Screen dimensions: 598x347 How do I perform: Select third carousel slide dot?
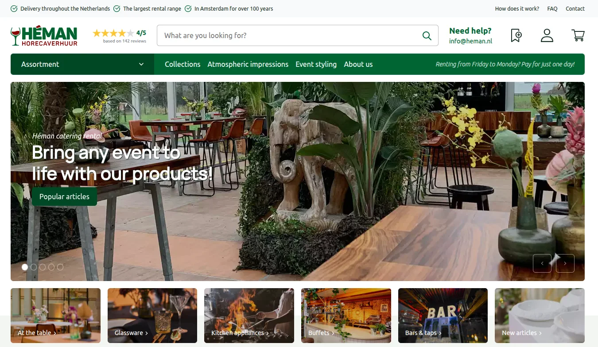[43, 267]
